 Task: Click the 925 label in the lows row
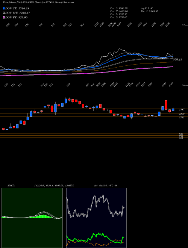click(x=87, y=85)
